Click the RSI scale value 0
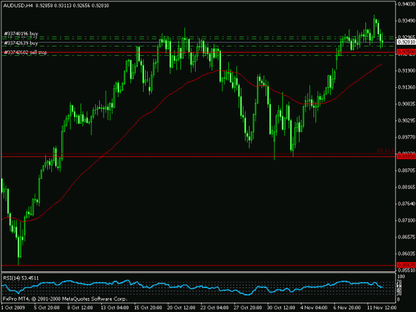Image resolution: width=416 pixels, height=312 pixels. [x=399, y=300]
